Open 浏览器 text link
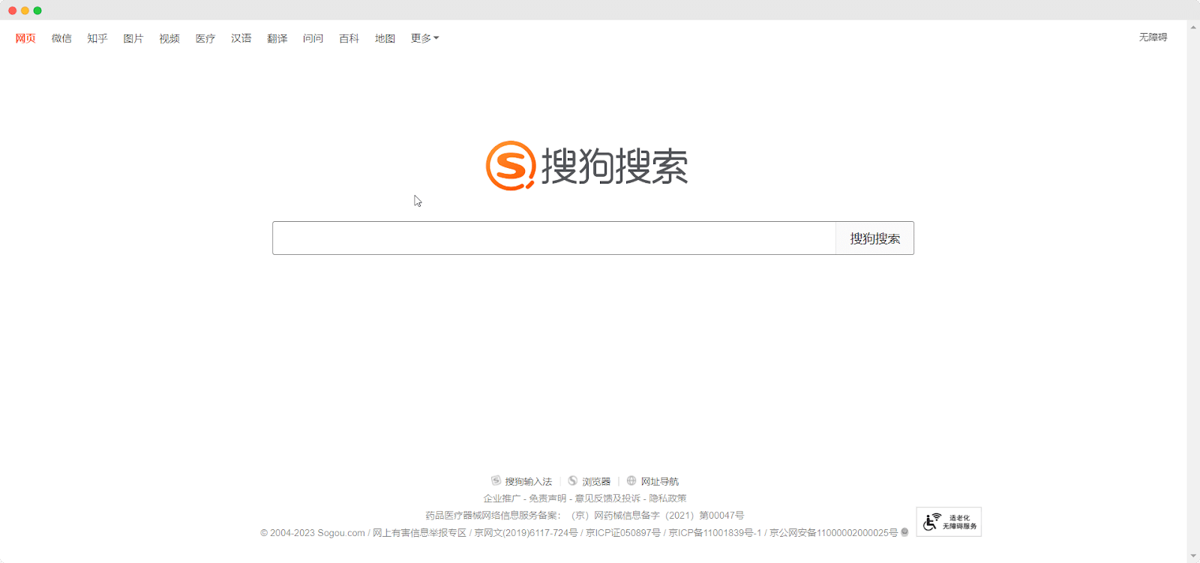 [x=596, y=481]
